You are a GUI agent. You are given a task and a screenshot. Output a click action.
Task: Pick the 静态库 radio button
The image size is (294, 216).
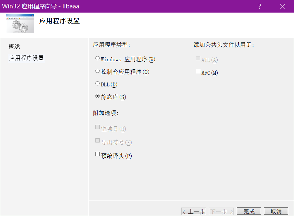[97, 96]
